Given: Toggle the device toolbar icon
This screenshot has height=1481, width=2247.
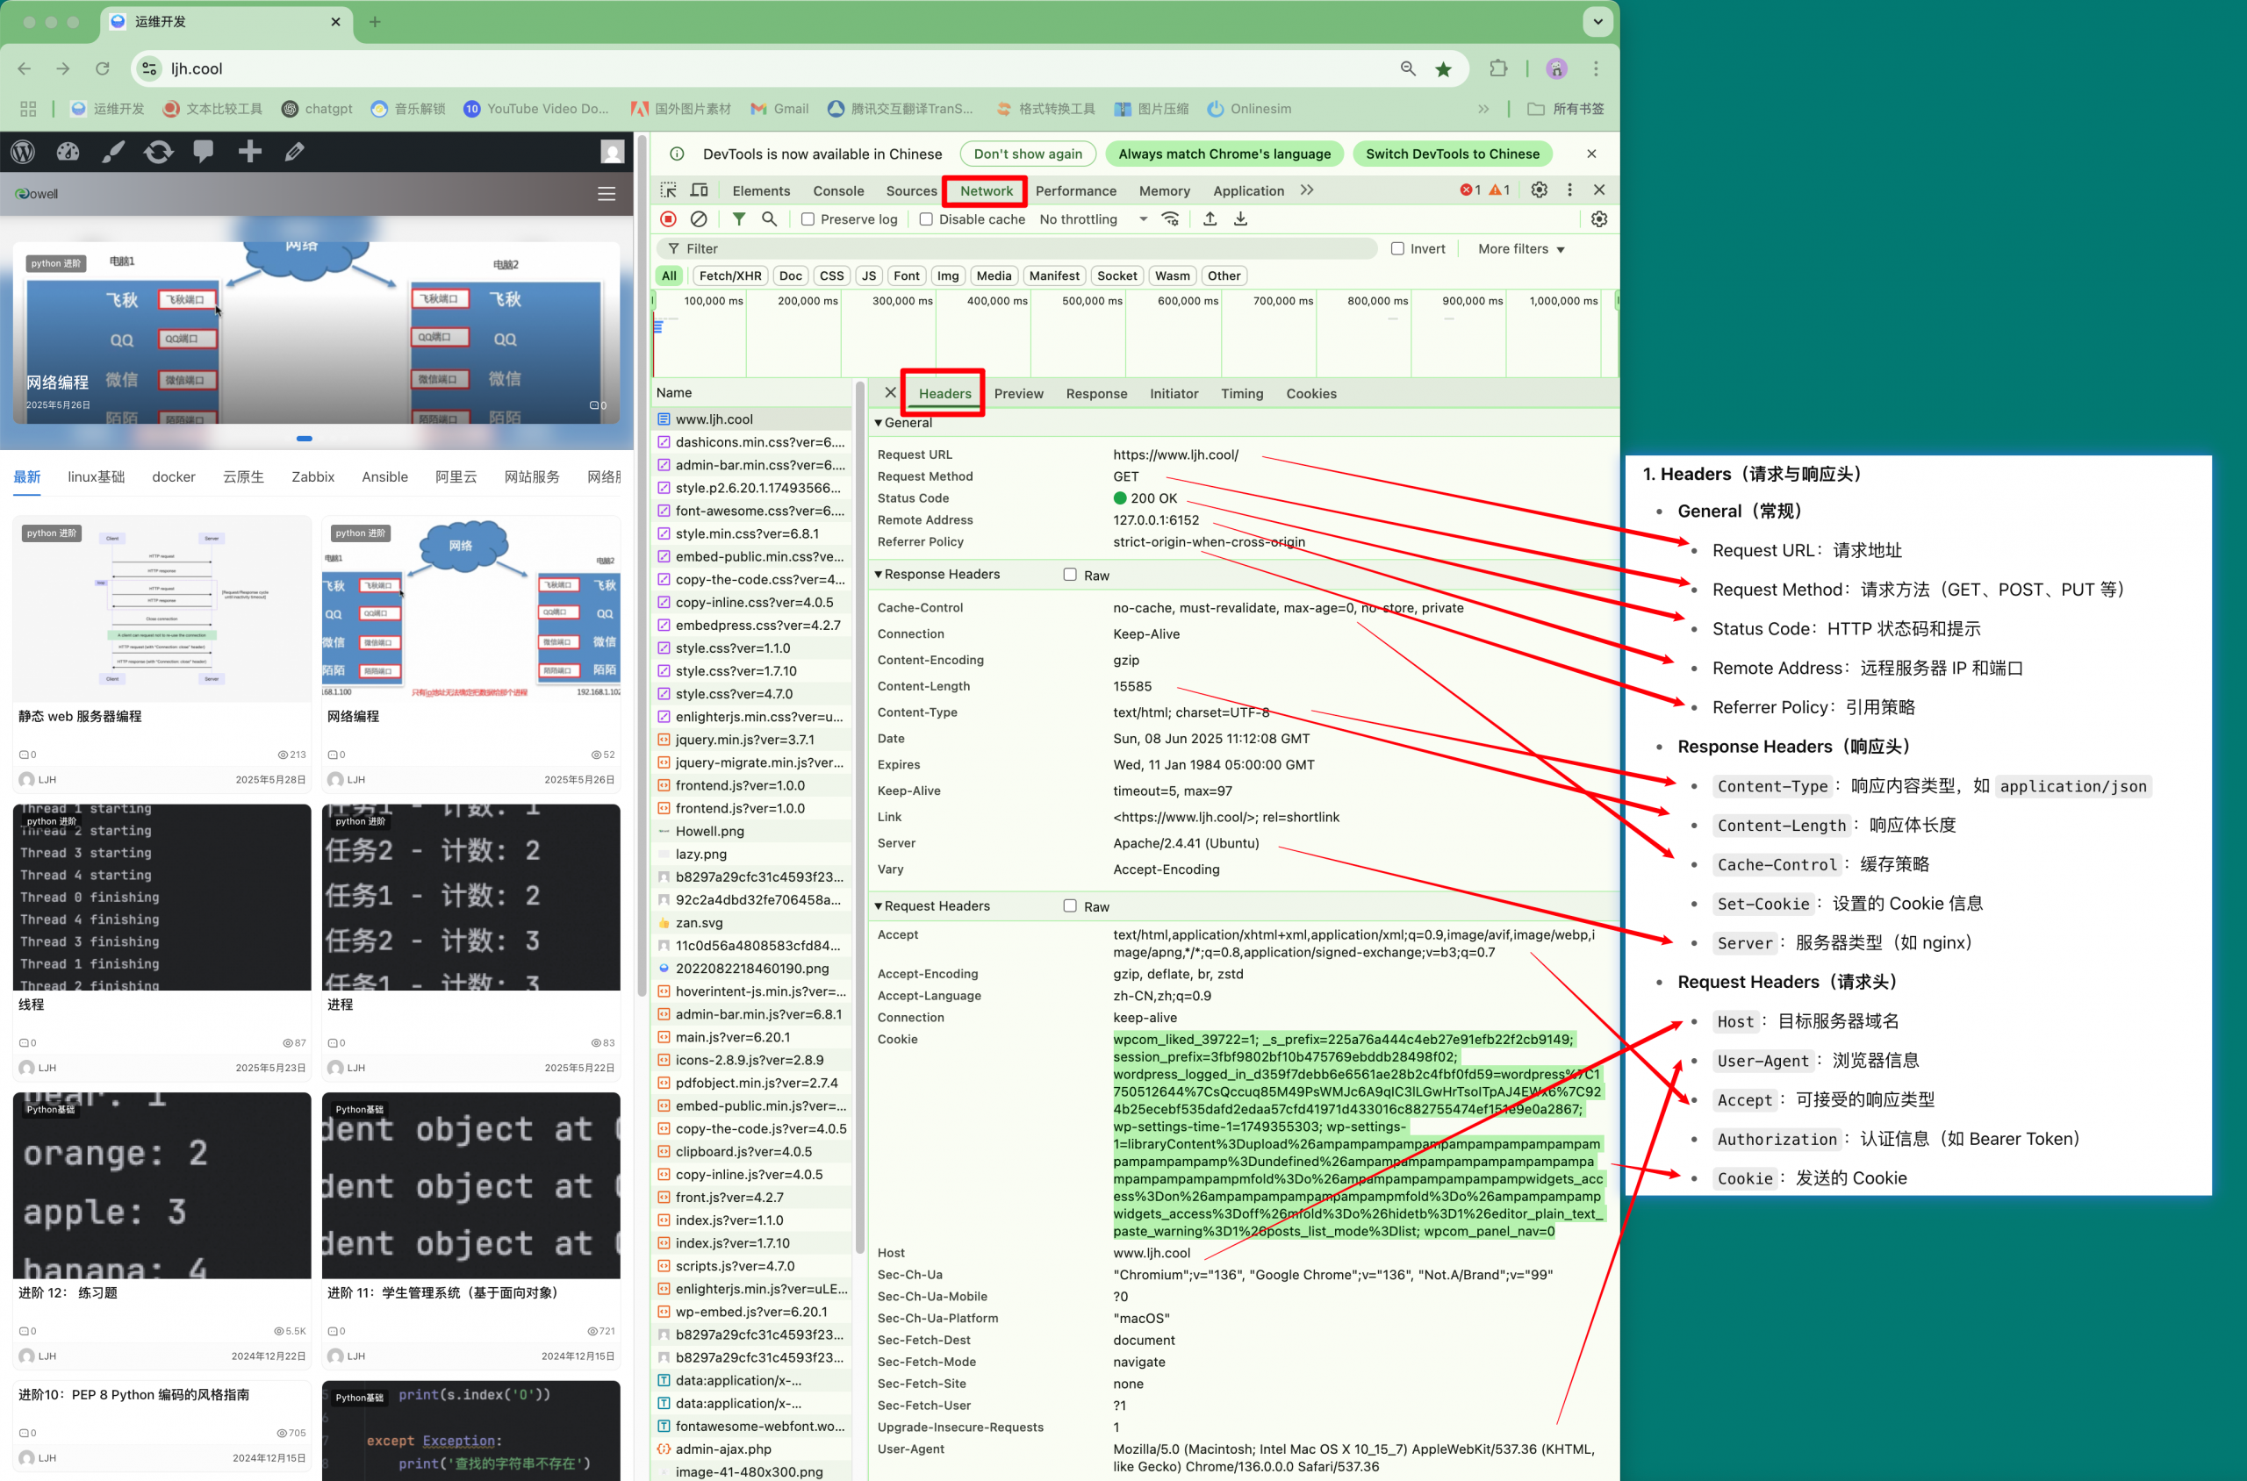Looking at the screenshot, I should tap(700, 190).
